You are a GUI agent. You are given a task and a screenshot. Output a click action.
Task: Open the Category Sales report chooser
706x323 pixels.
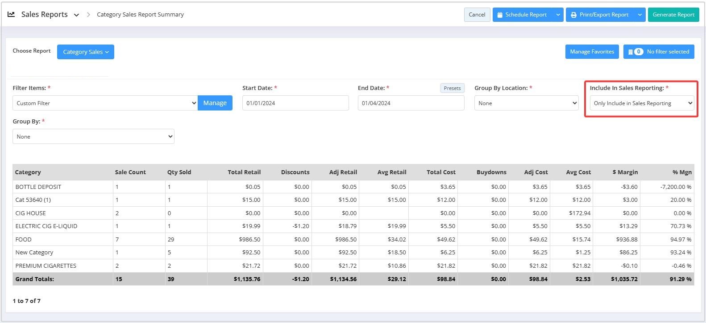[x=86, y=52]
